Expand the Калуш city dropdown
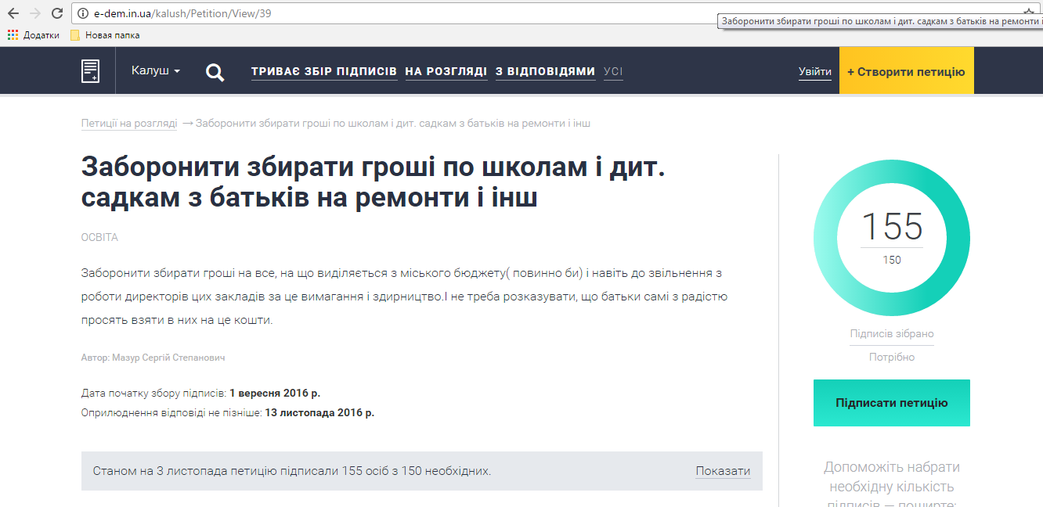1043x507 pixels. [x=155, y=71]
